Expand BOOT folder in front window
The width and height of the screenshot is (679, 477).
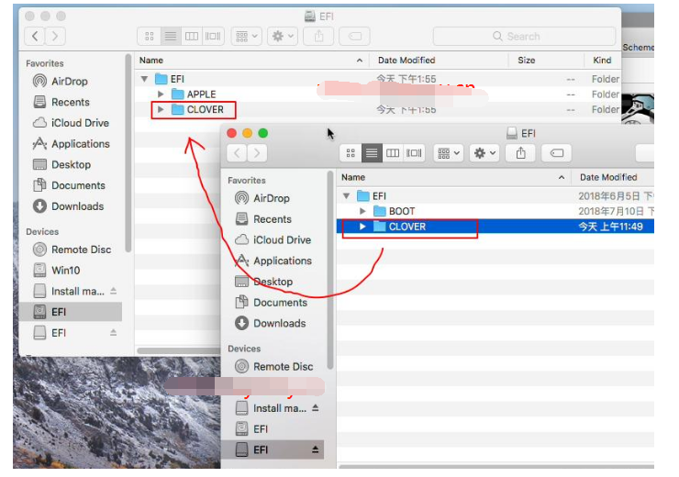tap(362, 211)
